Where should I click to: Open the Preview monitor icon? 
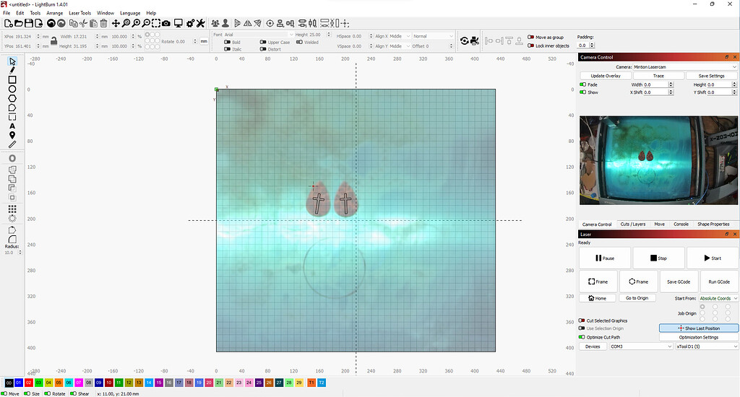click(178, 24)
